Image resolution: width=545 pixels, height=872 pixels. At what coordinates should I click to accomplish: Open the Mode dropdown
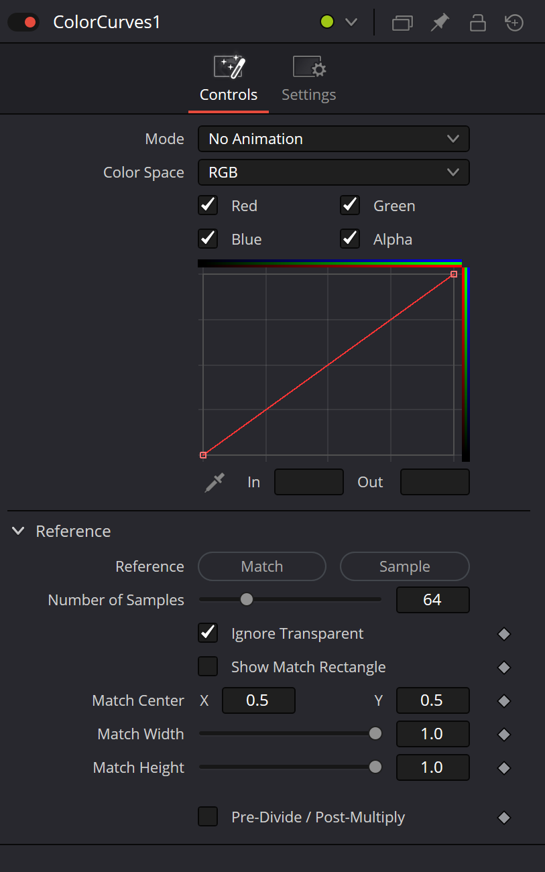pyautogui.click(x=334, y=139)
